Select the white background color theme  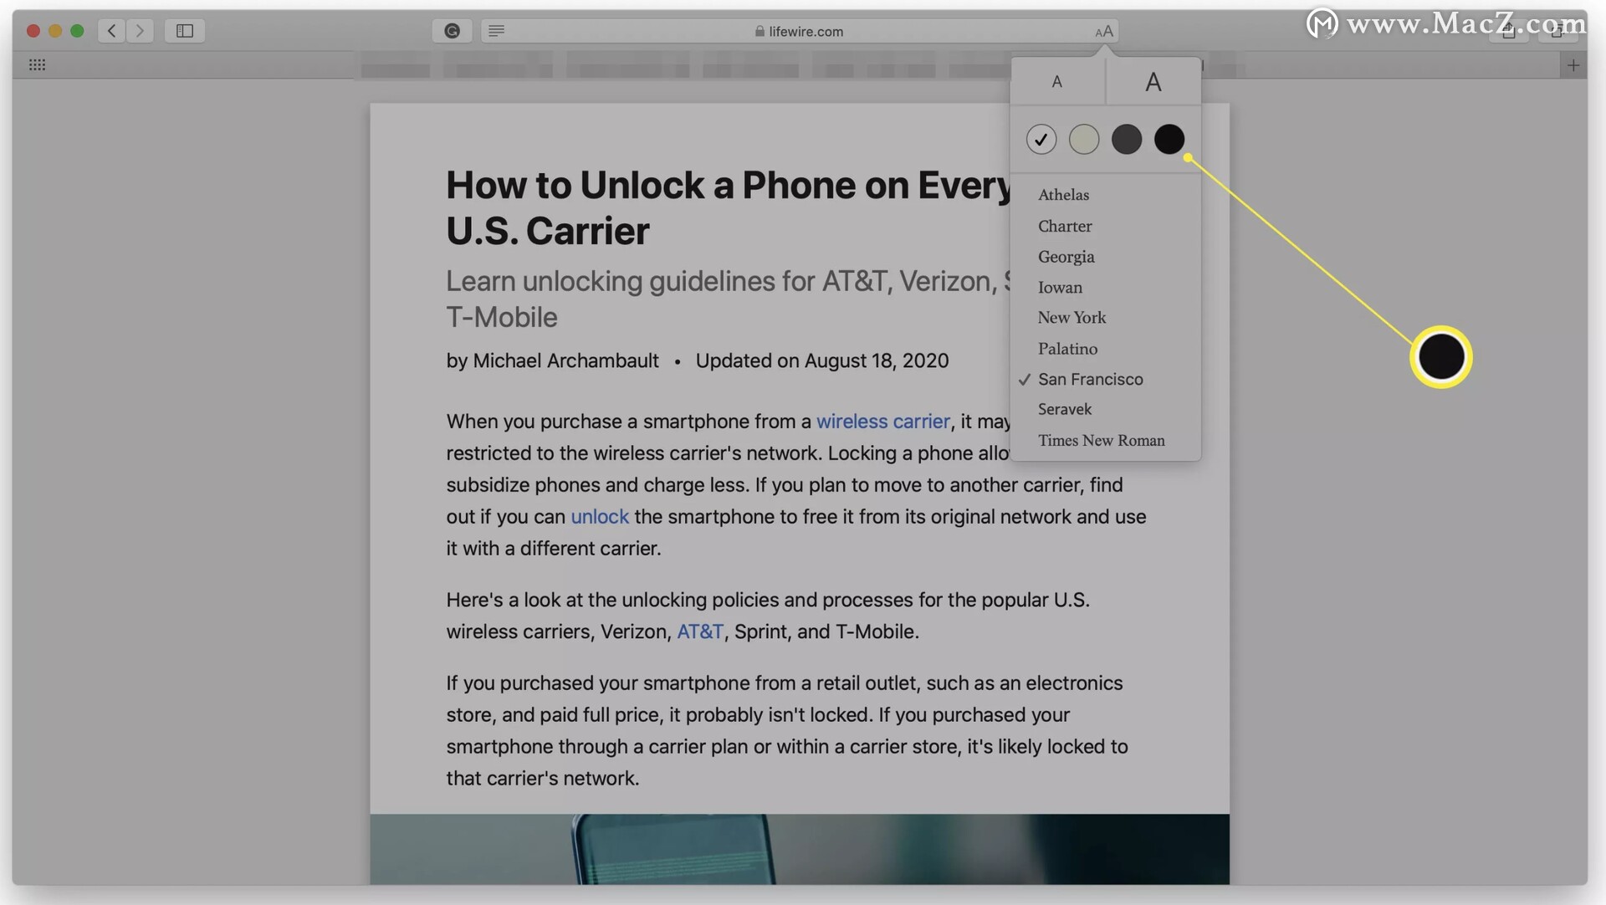click(1041, 139)
